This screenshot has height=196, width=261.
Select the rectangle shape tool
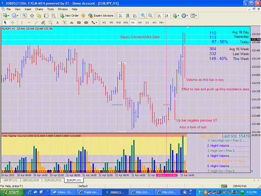point(79,22)
